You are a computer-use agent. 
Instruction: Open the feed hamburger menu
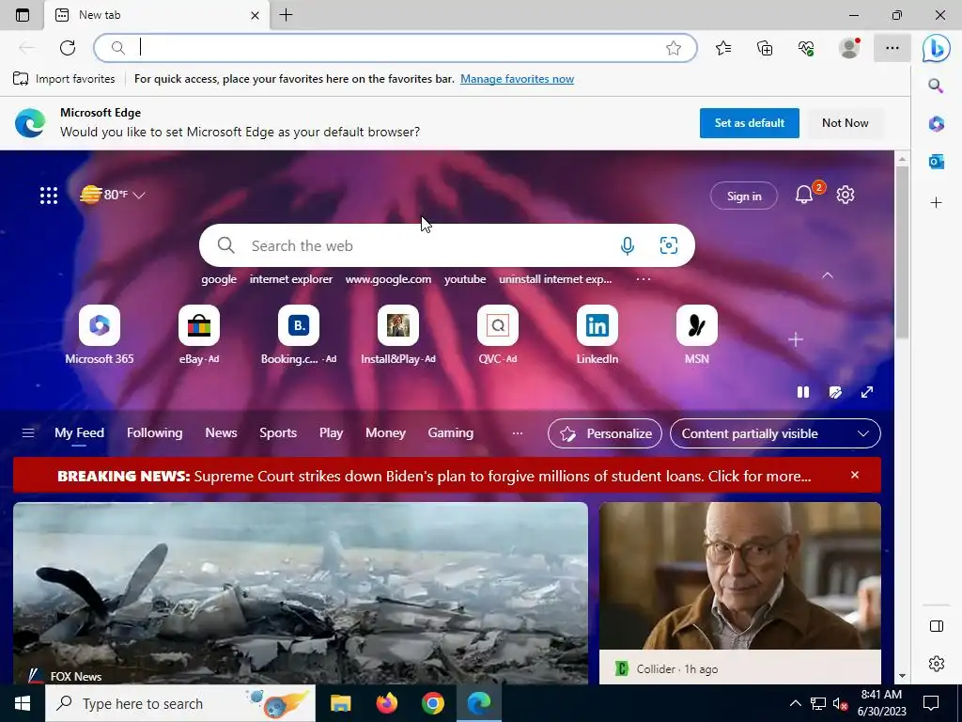click(x=27, y=433)
